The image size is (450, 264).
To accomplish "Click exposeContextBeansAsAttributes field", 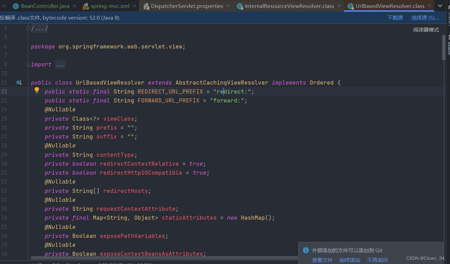I will [x=151, y=254].
